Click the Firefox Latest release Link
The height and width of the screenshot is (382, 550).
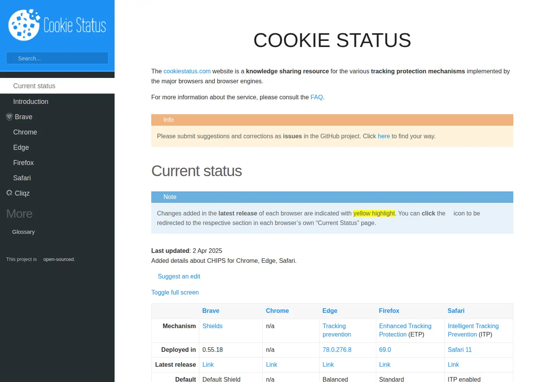(x=385, y=364)
